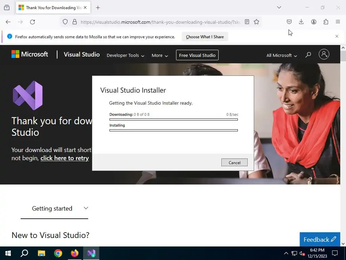Expand the More menu
346x260 pixels.
click(160, 56)
